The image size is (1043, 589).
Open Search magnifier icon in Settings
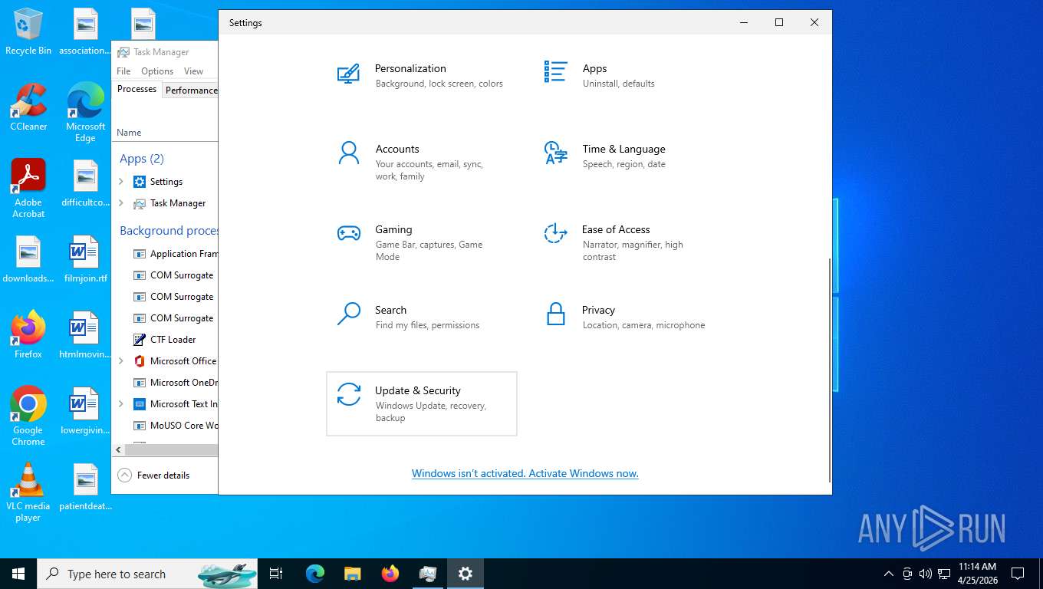[349, 314]
